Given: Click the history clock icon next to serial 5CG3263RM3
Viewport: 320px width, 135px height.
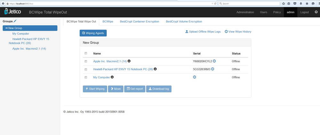Looking at the screenshot, I should pos(212,69).
